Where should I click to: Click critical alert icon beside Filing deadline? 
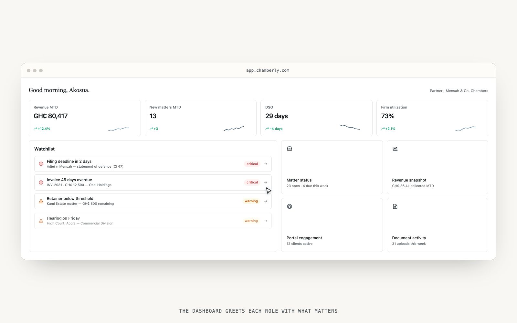41,164
